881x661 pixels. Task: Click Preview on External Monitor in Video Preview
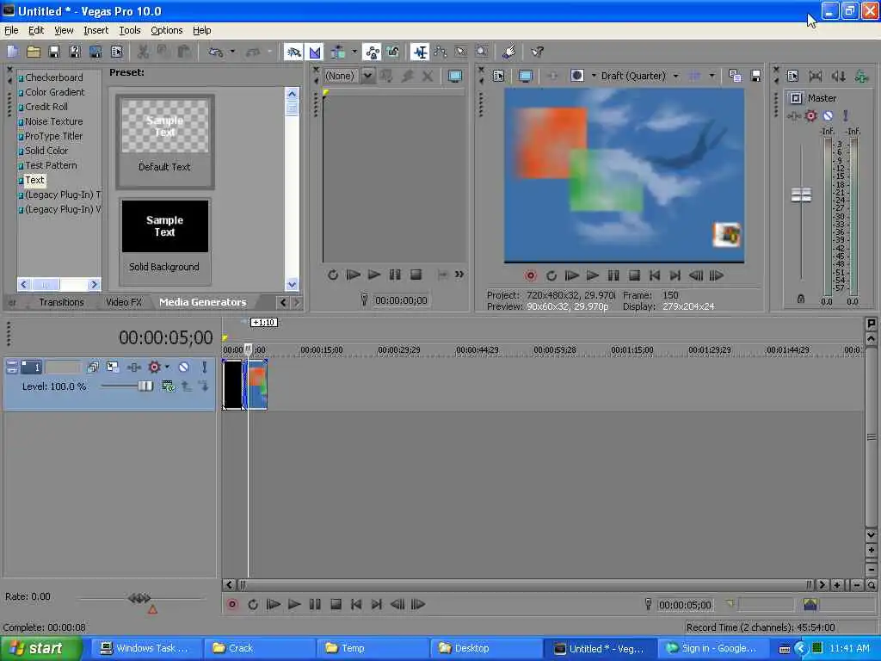click(526, 76)
